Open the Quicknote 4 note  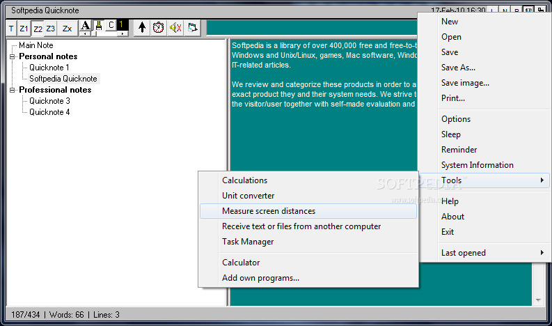coord(49,112)
